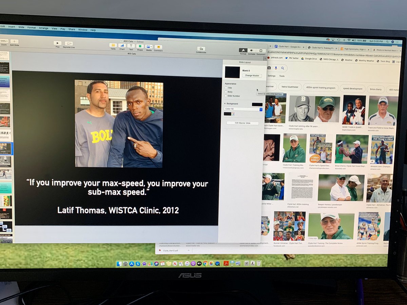
Task: Enable the Slide Number checkbox
Action: tap(226, 96)
